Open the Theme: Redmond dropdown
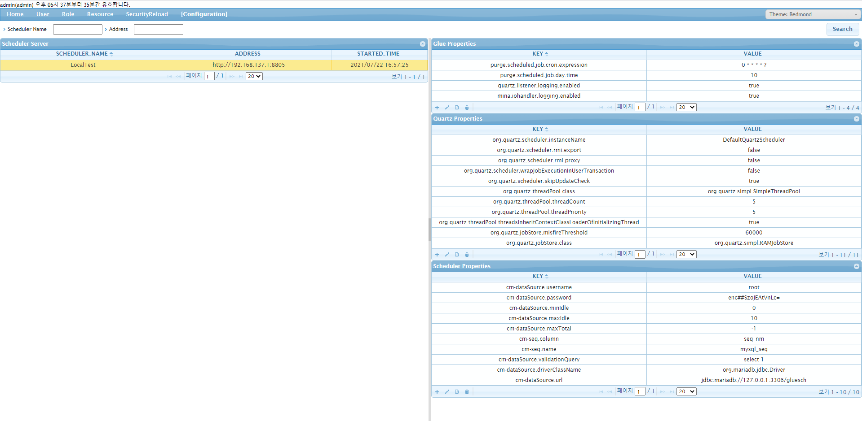Image resolution: width=862 pixels, height=421 pixels. pos(813,14)
